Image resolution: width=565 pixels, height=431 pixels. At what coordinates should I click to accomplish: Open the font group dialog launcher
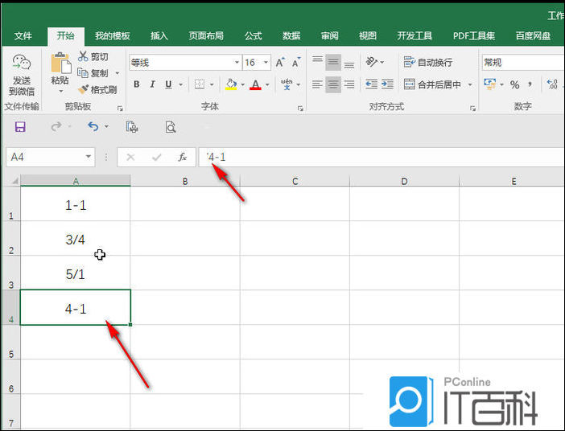click(x=300, y=109)
